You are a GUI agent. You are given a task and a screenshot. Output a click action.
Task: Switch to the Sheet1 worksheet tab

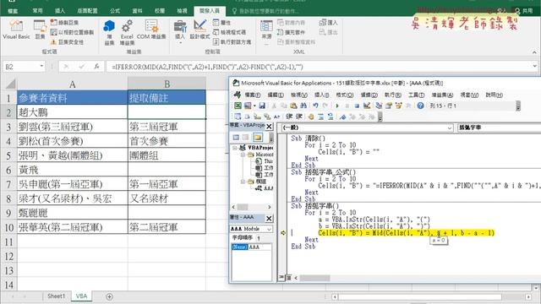tap(57, 296)
